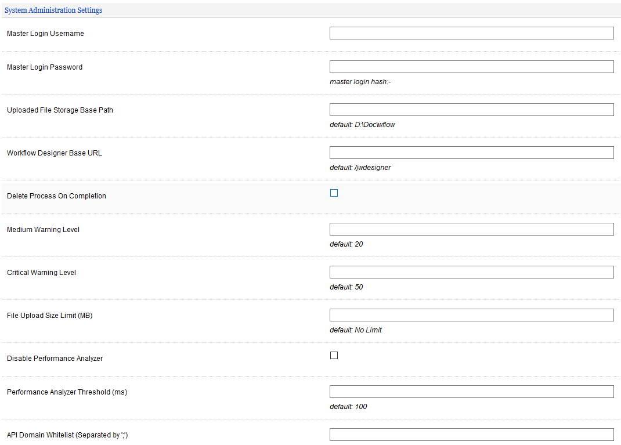Click the Medium Warning Level input box
621x445 pixels.
pyautogui.click(x=471, y=229)
